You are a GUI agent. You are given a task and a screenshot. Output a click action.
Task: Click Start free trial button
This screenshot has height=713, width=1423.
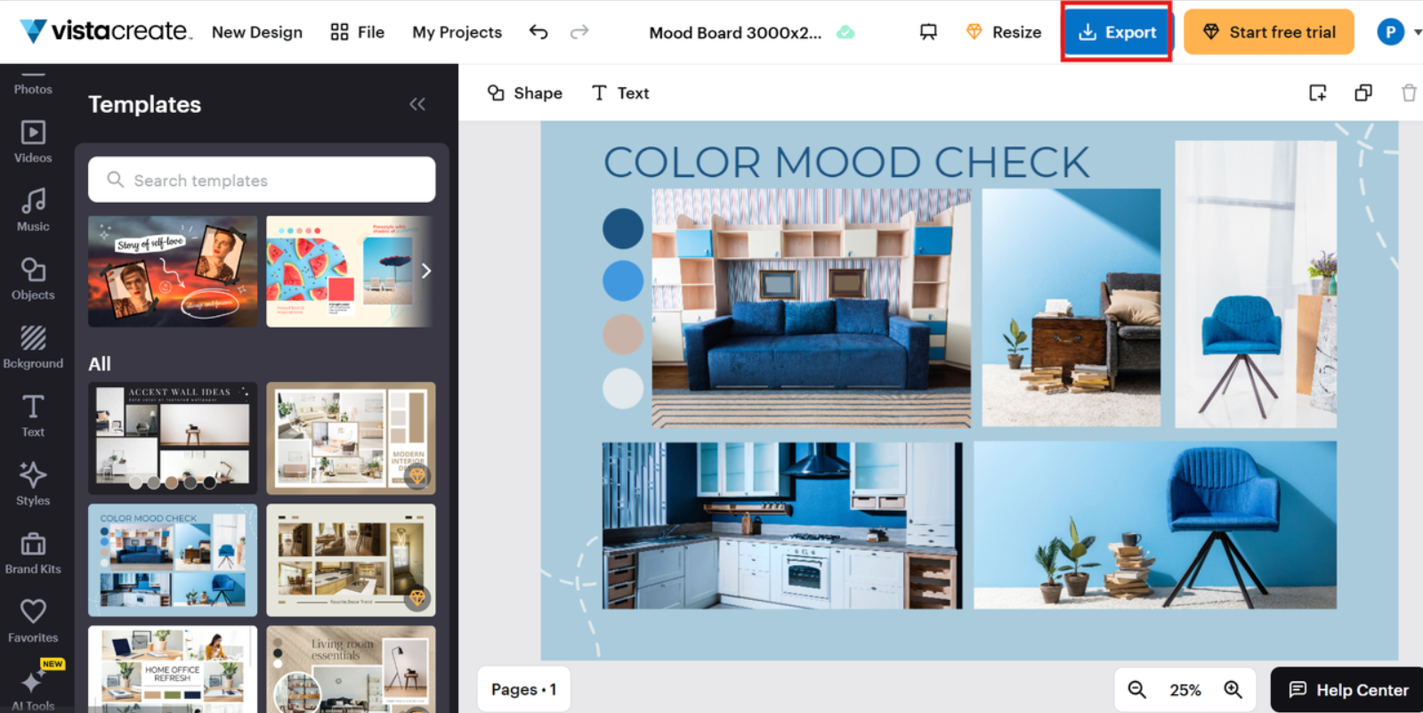point(1269,32)
